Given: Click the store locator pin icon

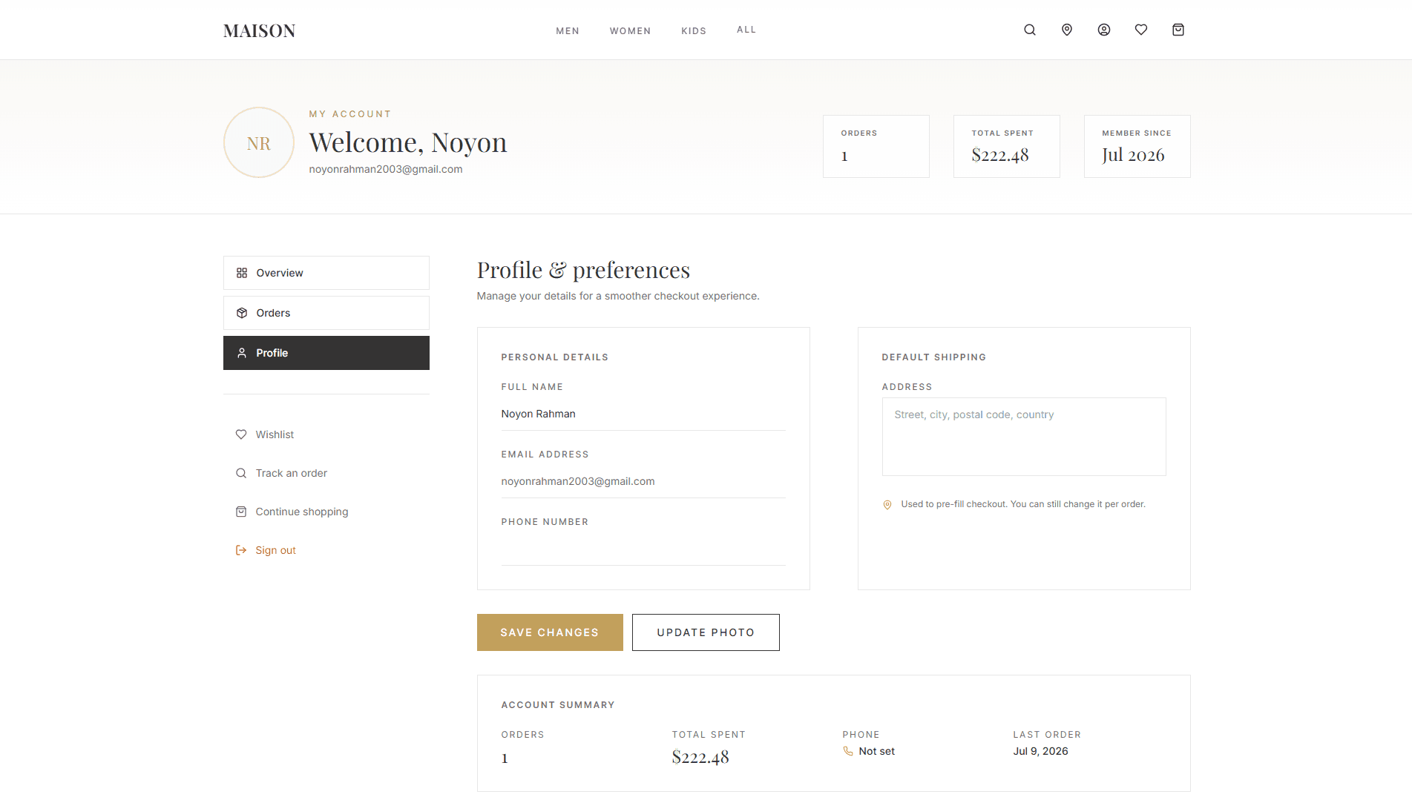Looking at the screenshot, I should click(x=1067, y=30).
